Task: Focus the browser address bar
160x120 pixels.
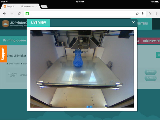Action: point(85,13)
